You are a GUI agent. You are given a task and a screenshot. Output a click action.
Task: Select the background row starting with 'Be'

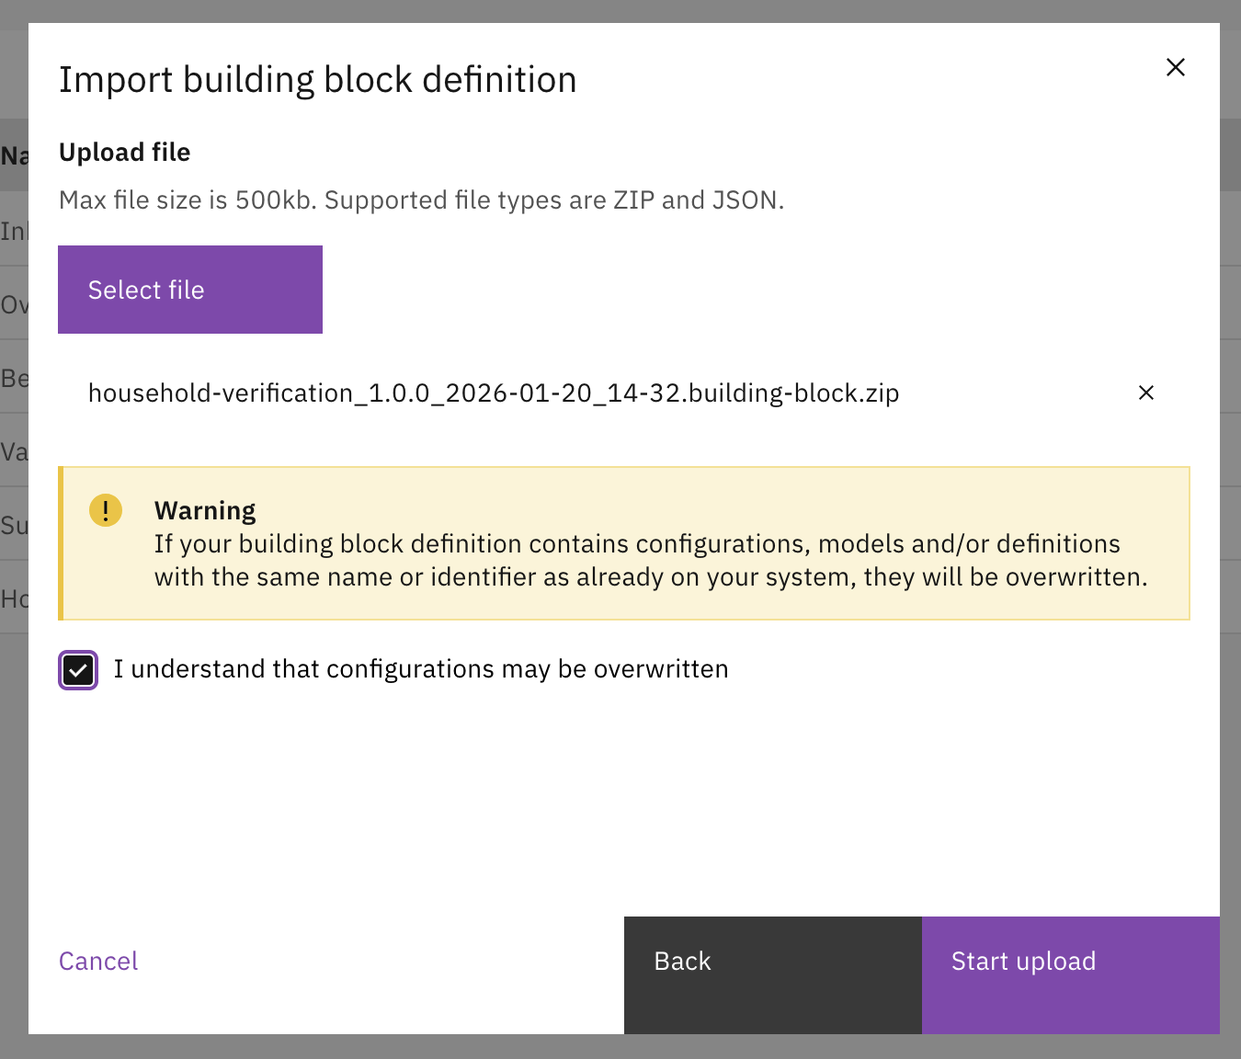tap(14, 378)
